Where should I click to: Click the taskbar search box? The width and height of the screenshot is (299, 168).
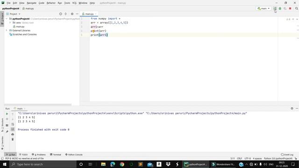coord(43,164)
